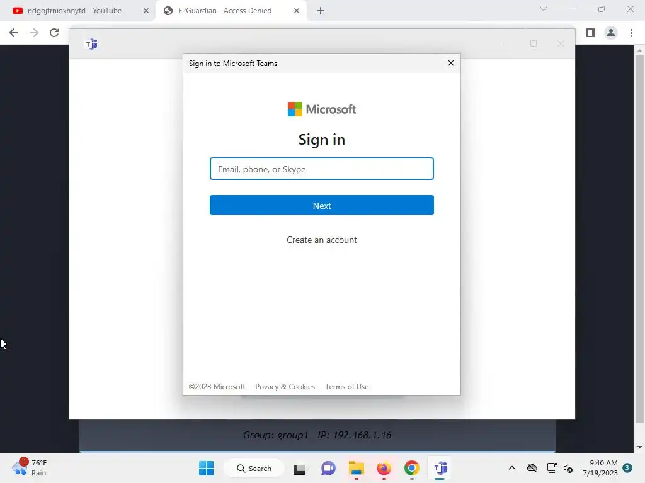The image size is (645, 483).
Task: Close the Sign in to Microsoft Teams dialog
Action: click(451, 63)
